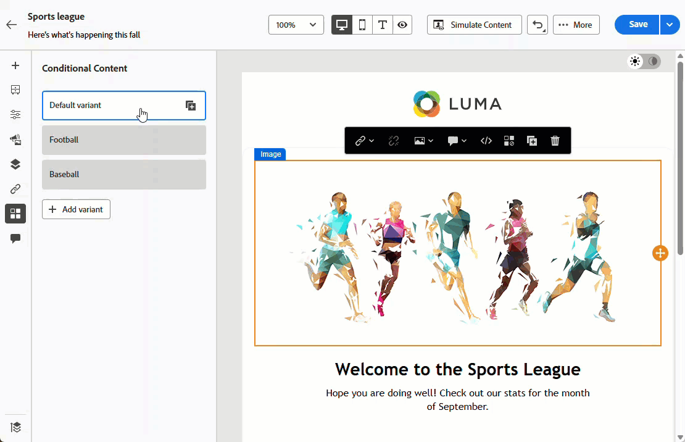Duplicate the image from the toolbar
The width and height of the screenshot is (685, 442).
coord(532,141)
